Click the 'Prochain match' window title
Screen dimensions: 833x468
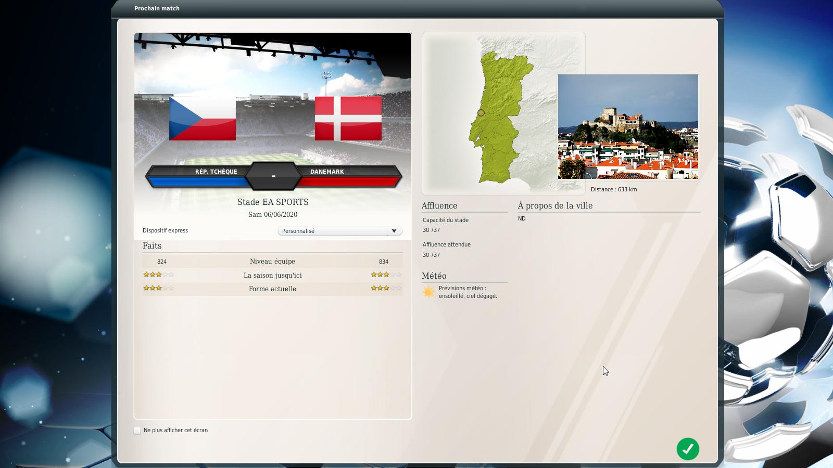point(157,8)
